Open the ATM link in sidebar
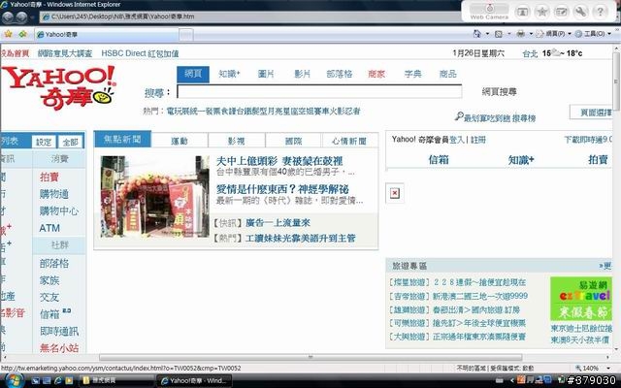621x388 pixels. pos(49,228)
